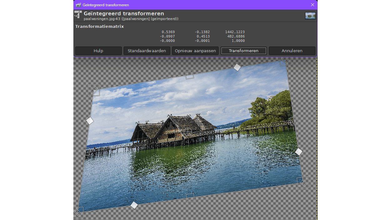Click Opnieuw aanpassen to readjust
This screenshot has width=391, height=220.
point(195,51)
